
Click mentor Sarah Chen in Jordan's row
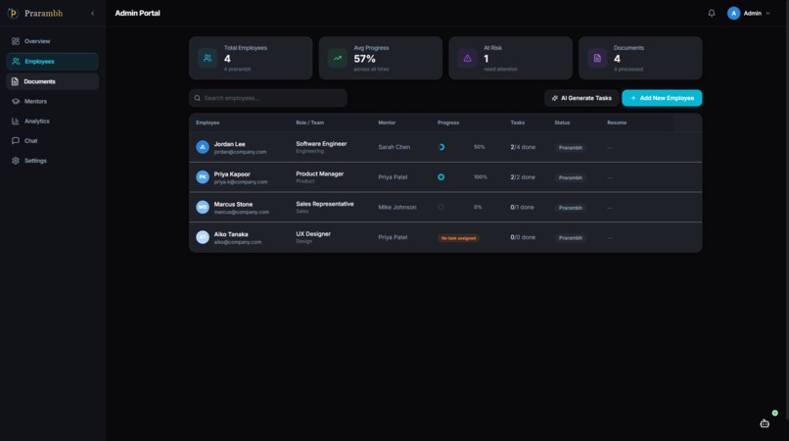tap(394, 147)
